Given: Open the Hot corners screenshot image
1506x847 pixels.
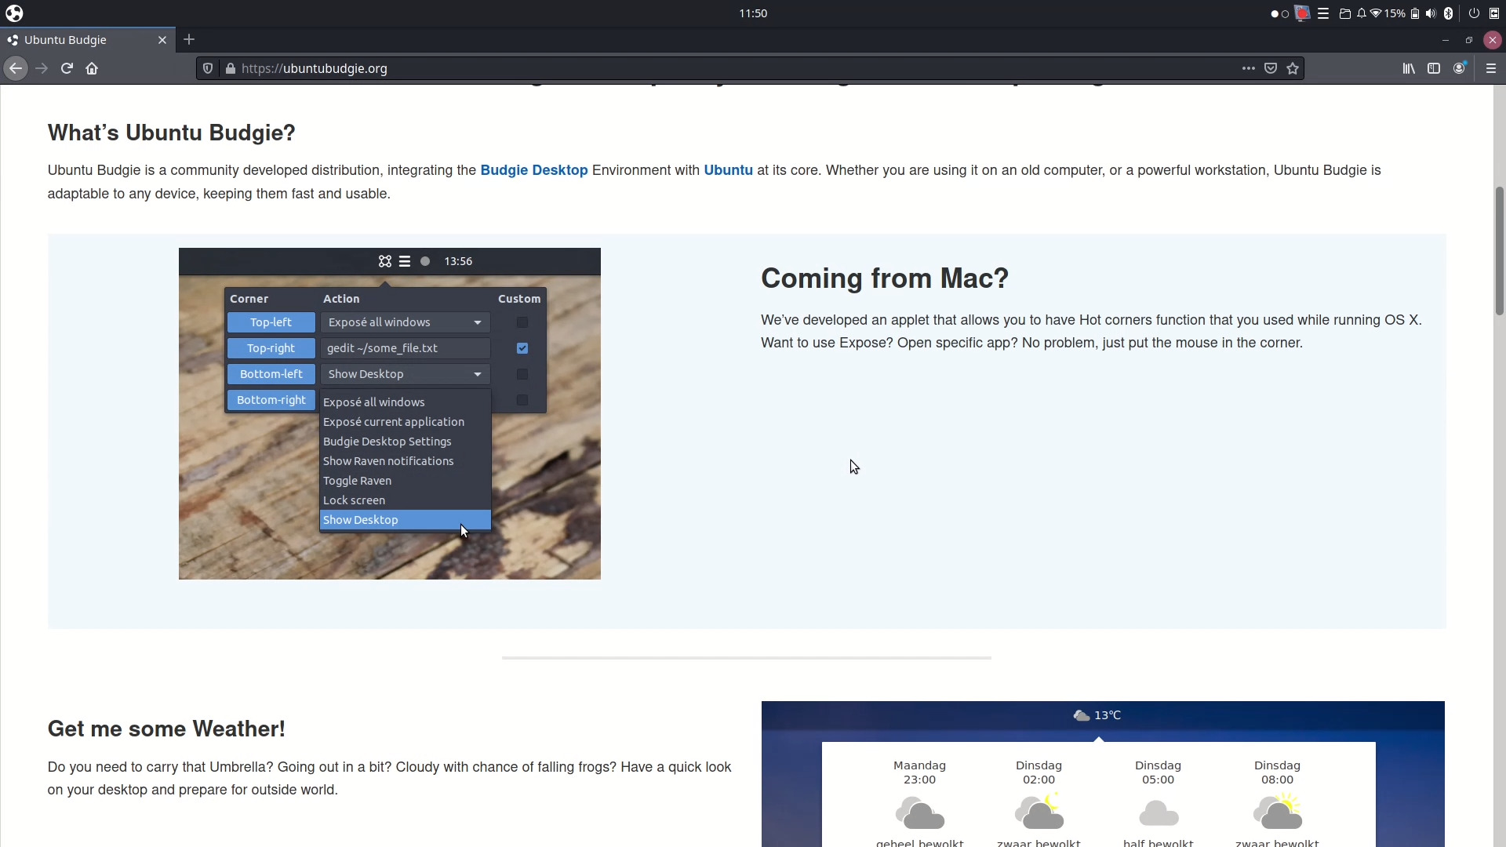Looking at the screenshot, I should pos(390,414).
